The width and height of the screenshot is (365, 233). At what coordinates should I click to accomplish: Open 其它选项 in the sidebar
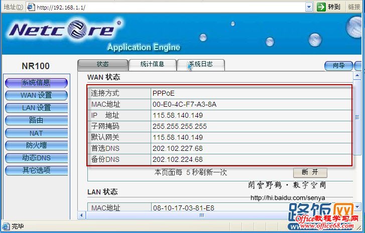[36, 170]
